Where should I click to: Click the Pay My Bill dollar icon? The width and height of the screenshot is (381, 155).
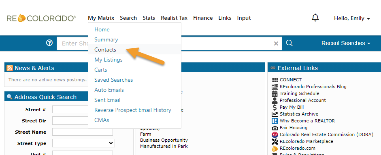tap(275, 107)
